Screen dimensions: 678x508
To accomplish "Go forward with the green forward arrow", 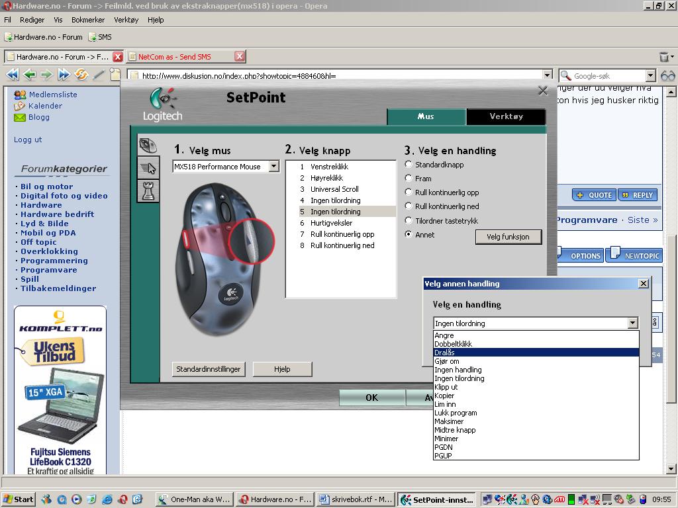I will click(x=46, y=75).
